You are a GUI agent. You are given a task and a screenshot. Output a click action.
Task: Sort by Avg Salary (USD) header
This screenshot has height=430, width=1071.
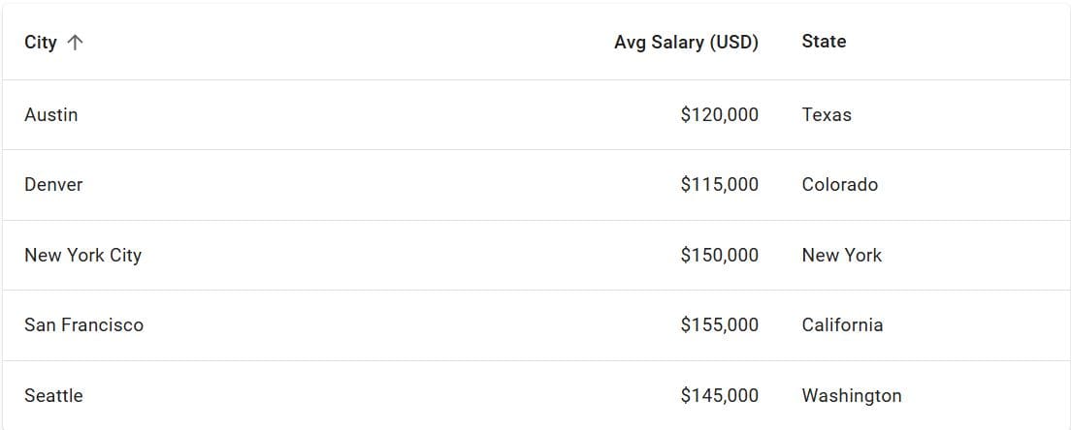[686, 43]
